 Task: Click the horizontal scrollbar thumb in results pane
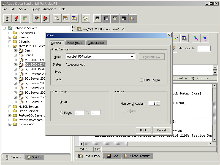point(106,144)
